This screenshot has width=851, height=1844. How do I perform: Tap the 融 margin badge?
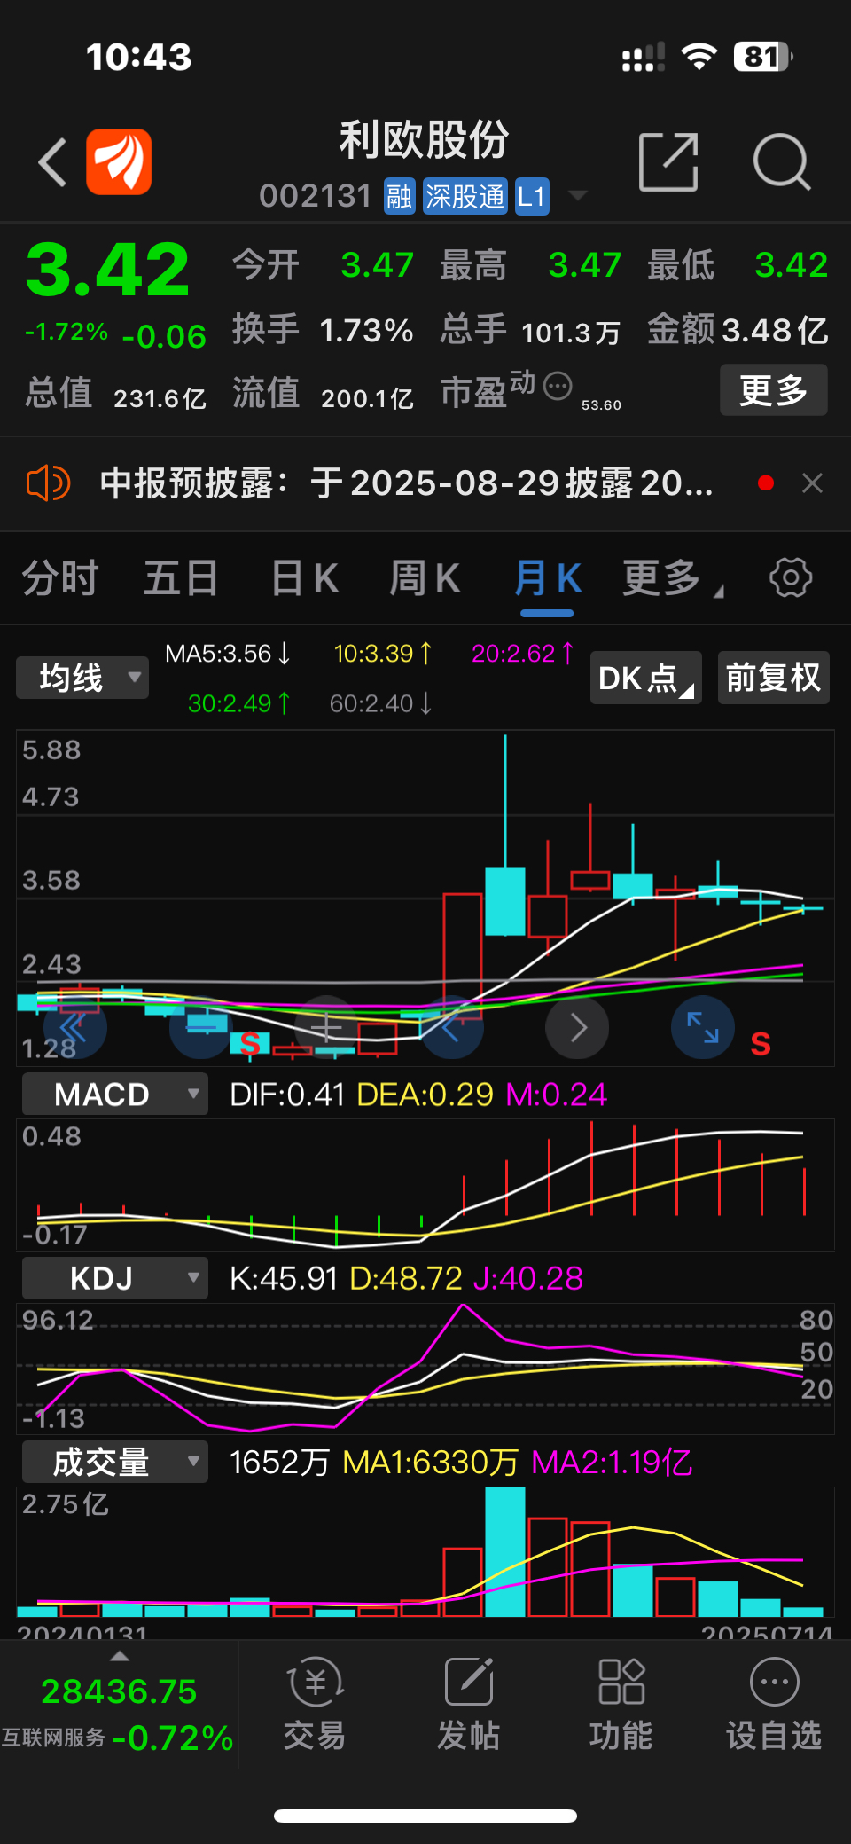[x=399, y=196]
